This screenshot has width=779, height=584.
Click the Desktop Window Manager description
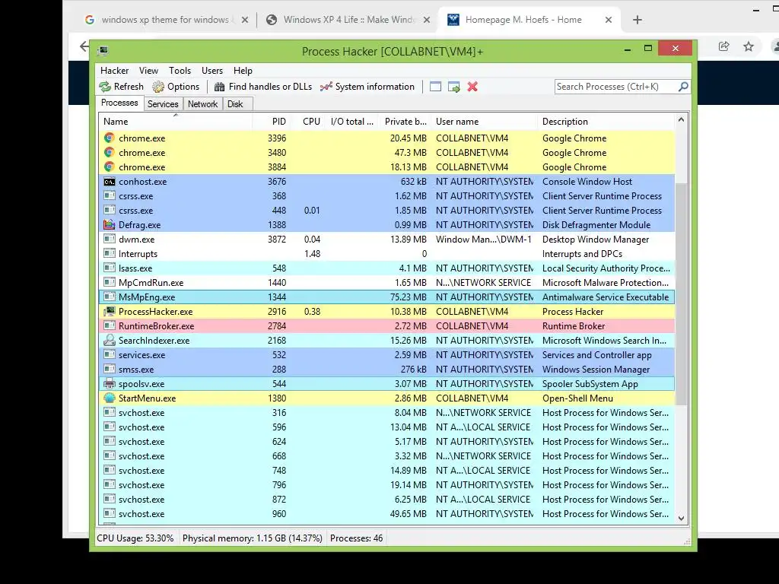595,240
